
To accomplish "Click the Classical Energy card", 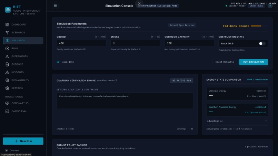I will point(237,94).
